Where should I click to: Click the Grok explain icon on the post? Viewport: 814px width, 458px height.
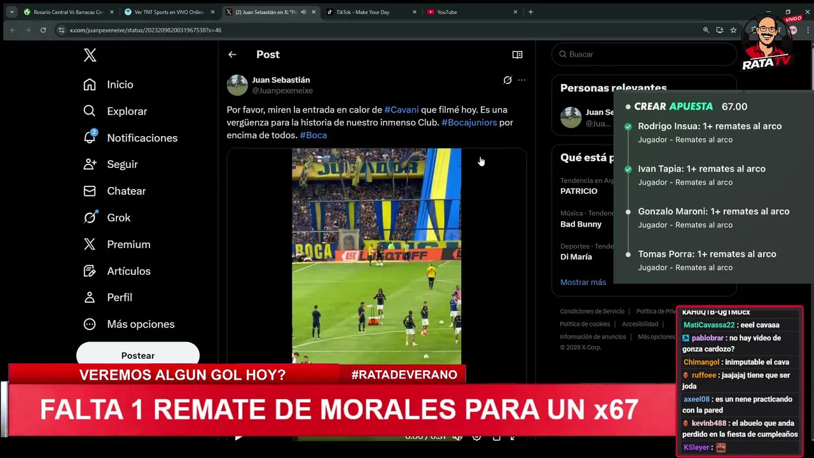507,80
